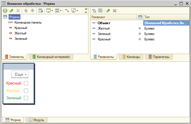
Task: Open the yellow monitor icon dropdown
Action: pos(49,11)
